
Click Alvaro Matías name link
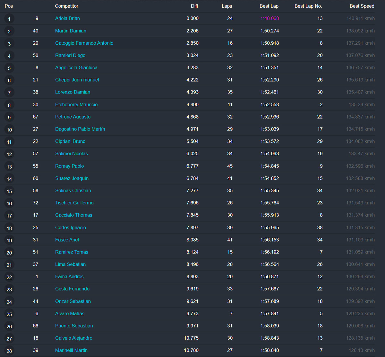coord(70,313)
